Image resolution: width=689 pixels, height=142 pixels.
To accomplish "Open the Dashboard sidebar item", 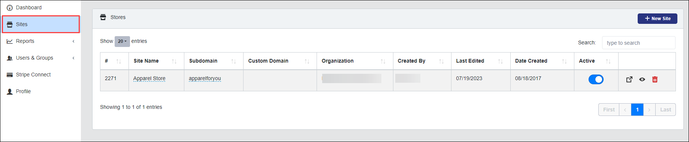I will [x=40, y=7].
